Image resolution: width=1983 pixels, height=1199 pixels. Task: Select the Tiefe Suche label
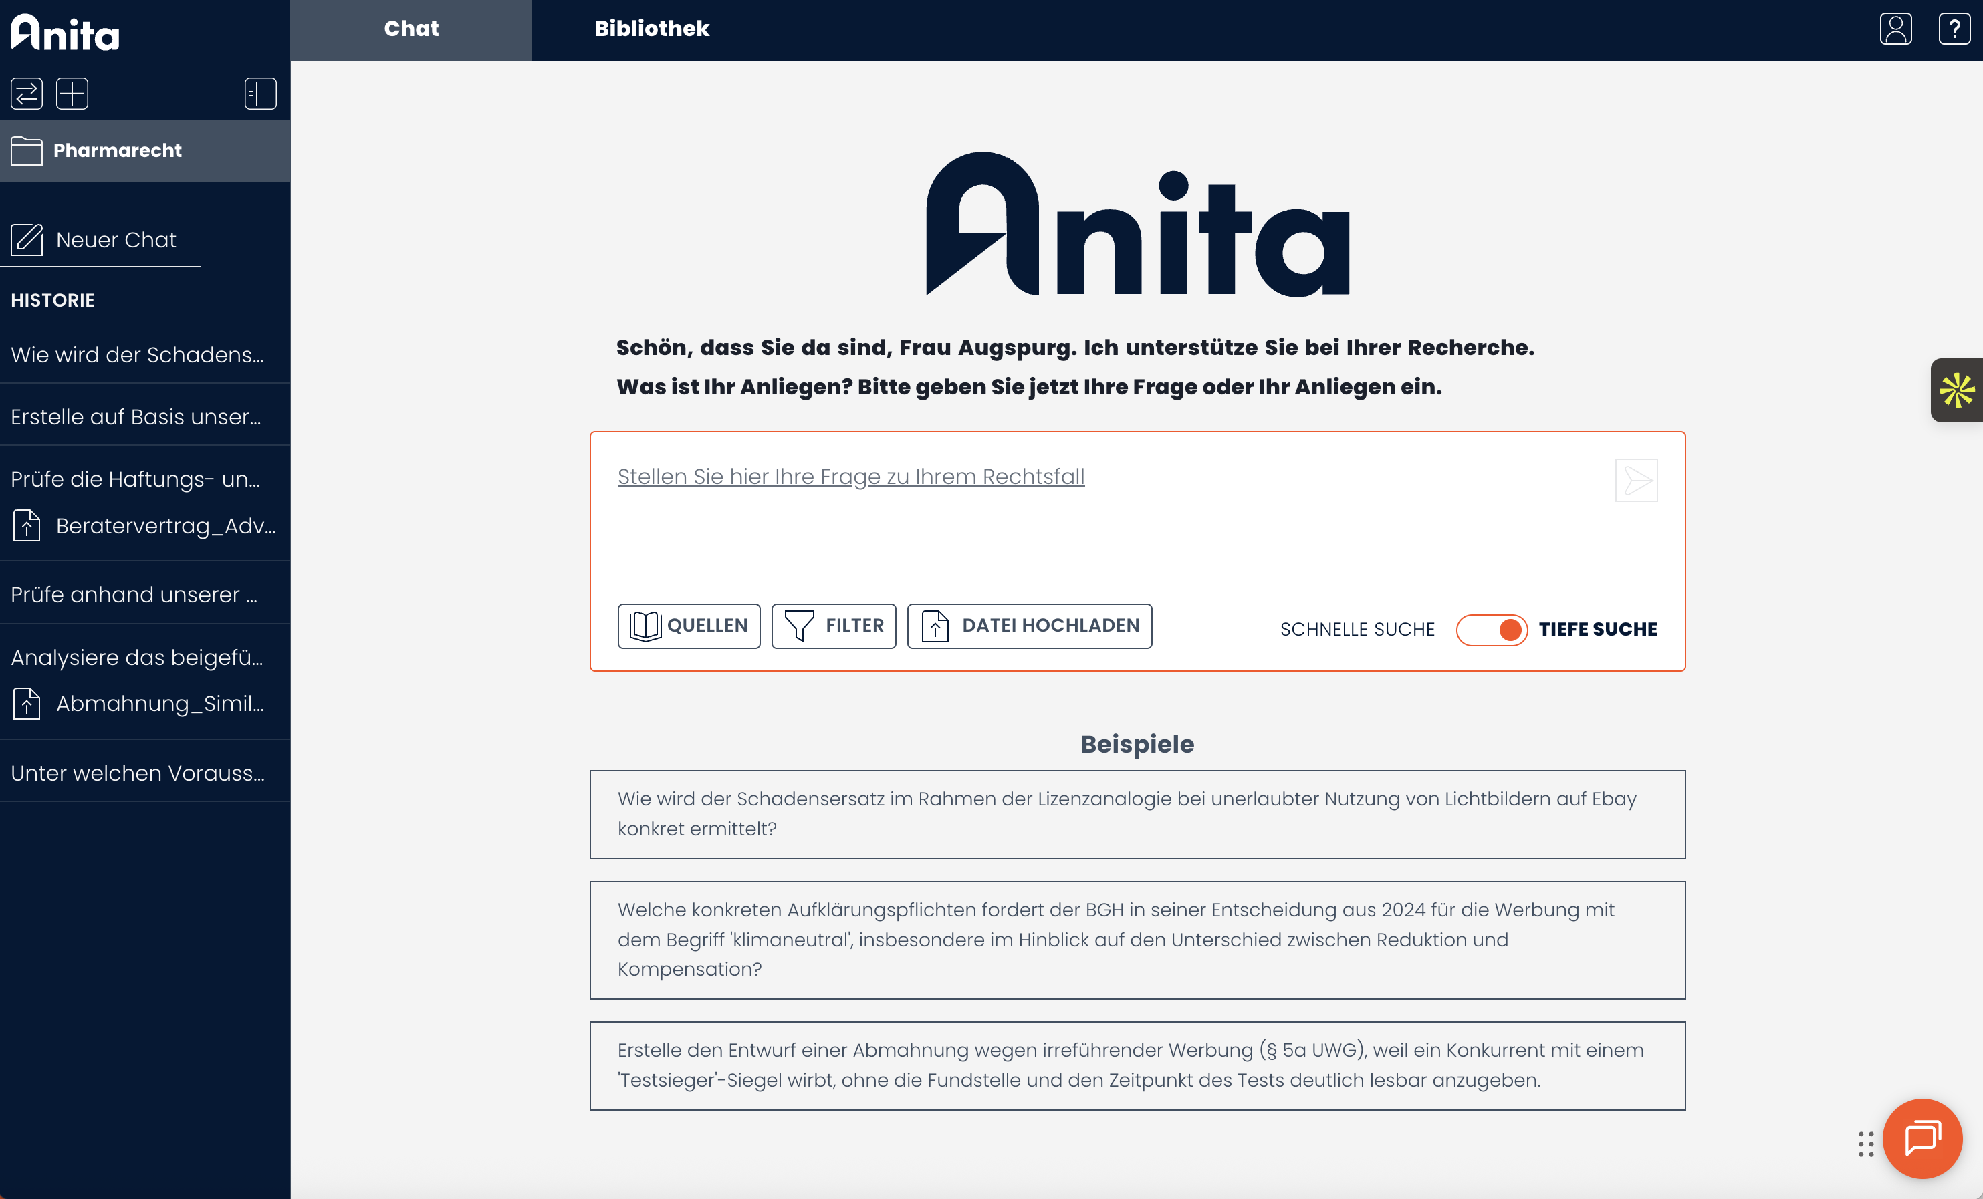click(x=1597, y=630)
